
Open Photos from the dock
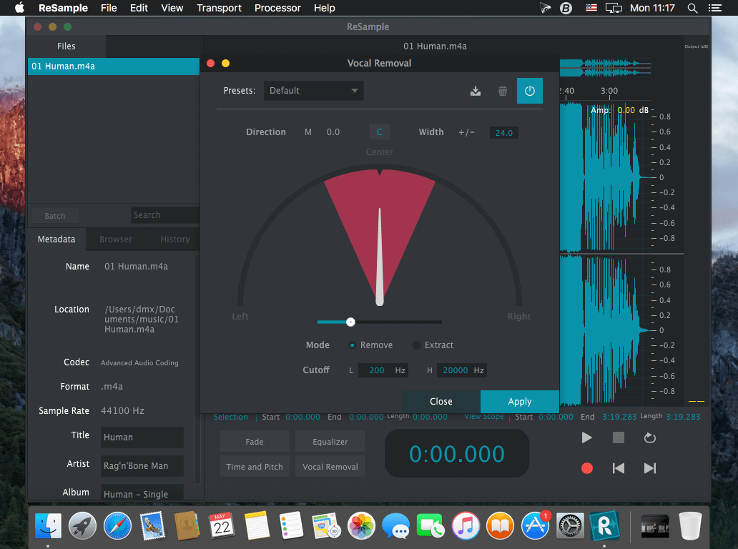(x=361, y=525)
